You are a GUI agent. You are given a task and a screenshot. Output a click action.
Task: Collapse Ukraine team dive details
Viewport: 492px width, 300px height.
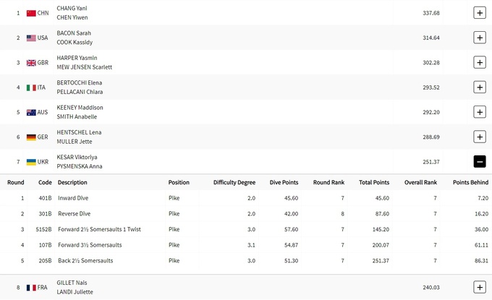(x=479, y=162)
